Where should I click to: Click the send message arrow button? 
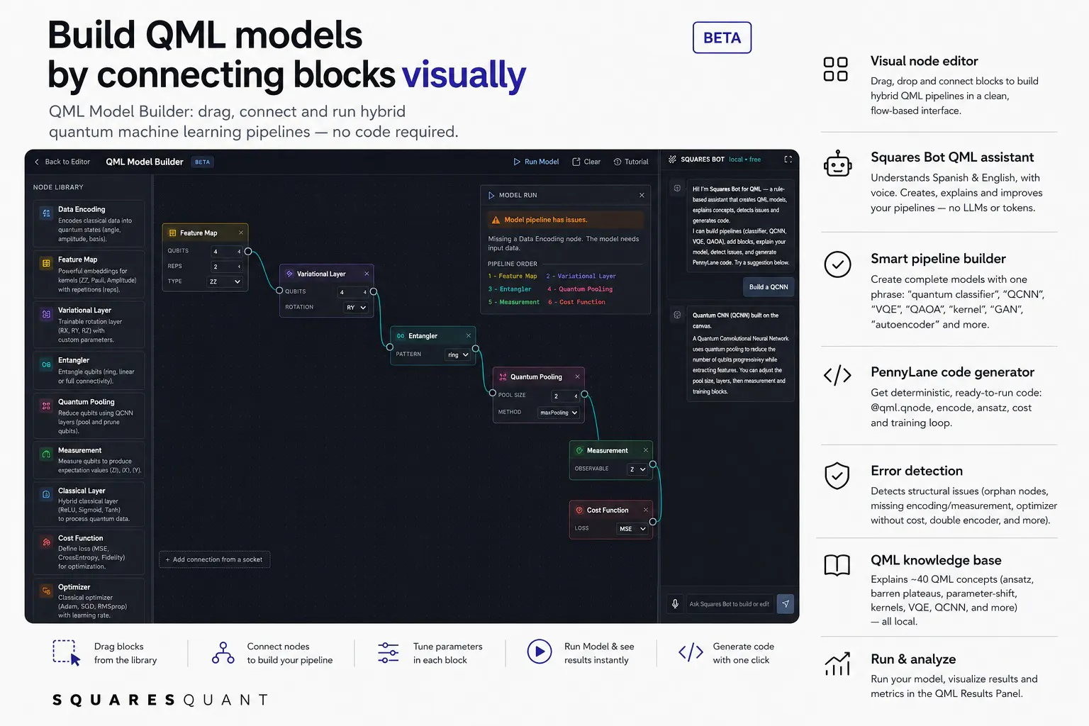pos(786,604)
